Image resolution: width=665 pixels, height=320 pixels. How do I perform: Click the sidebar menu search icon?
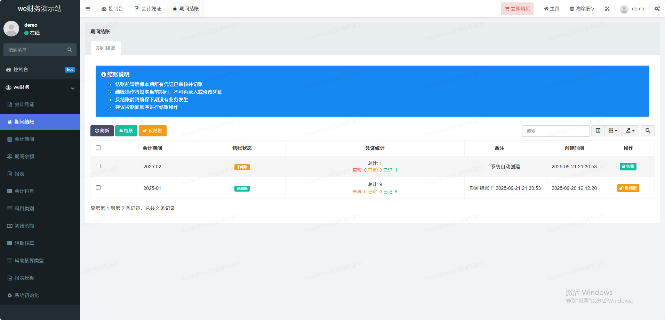click(x=70, y=50)
